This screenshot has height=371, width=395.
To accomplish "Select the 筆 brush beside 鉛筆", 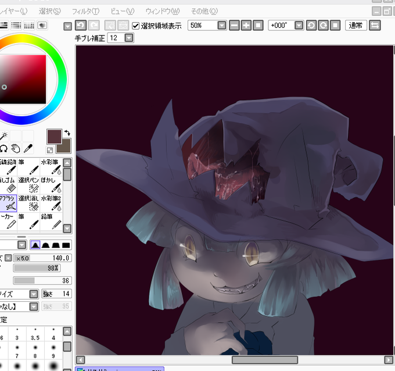I will click(28, 221).
